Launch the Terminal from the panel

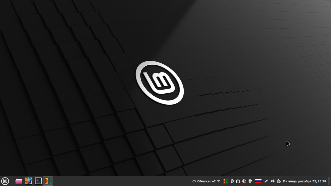pos(38,181)
